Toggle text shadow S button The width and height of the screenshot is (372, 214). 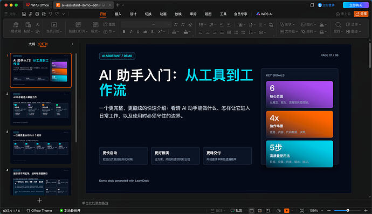click(153, 32)
